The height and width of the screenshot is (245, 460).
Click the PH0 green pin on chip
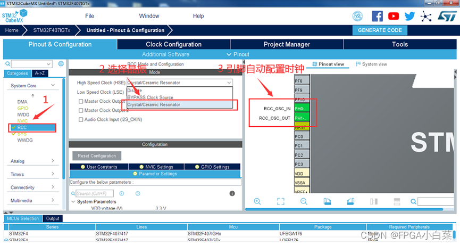302,109
